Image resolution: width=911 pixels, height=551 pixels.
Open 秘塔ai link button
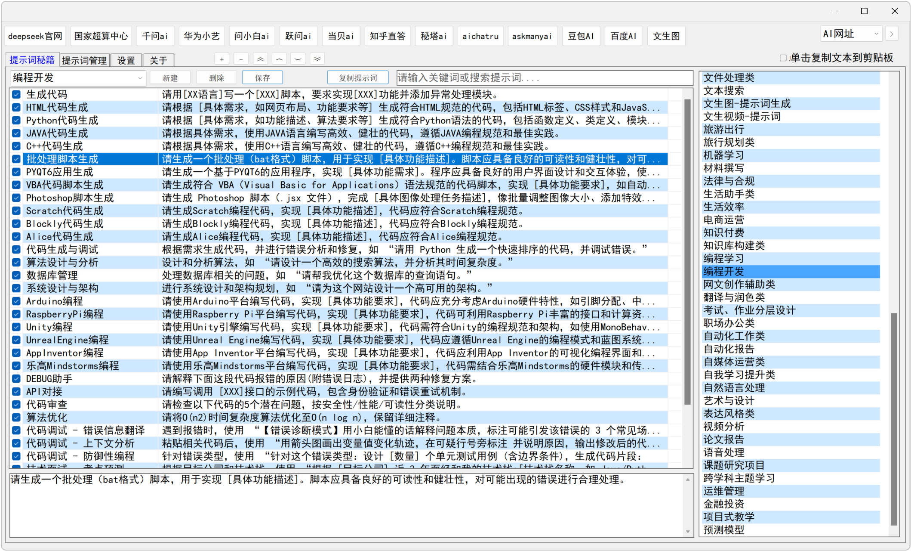(434, 36)
